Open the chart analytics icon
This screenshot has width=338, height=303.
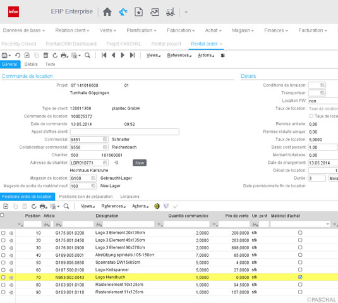tap(155, 12)
